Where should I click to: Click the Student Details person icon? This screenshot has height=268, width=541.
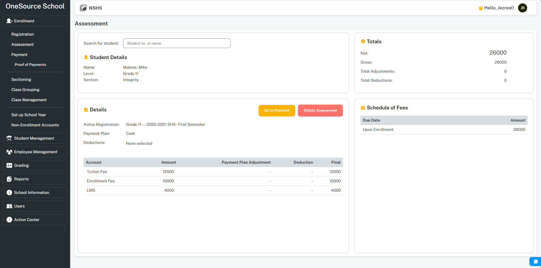coord(86,57)
